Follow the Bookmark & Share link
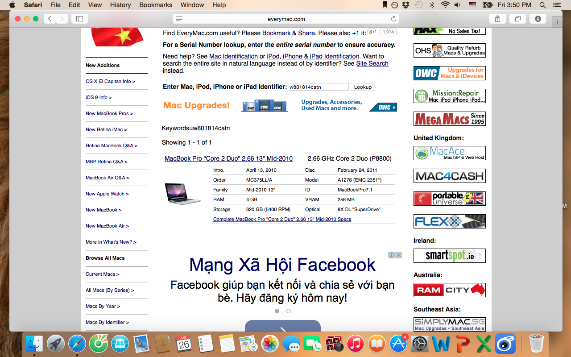This screenshot has width=571, height=357. pyautogui.click(x=289, y=33)
